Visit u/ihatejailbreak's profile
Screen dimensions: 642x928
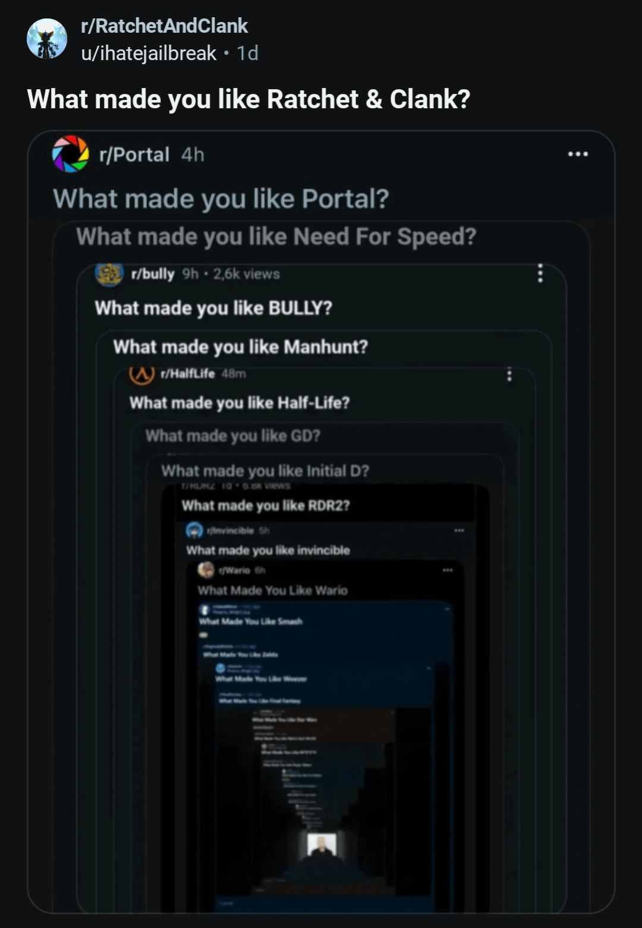pyautogui.click(x=149, y=54)
